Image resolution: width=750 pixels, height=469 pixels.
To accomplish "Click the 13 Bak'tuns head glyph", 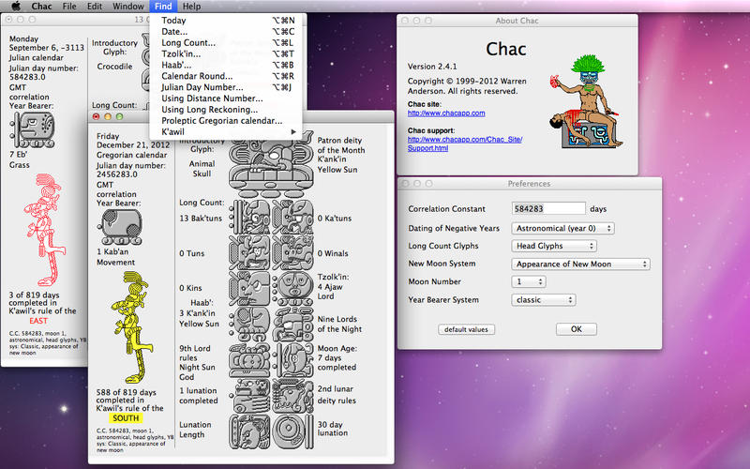I will pyautogui.click(x=250, y=218).
